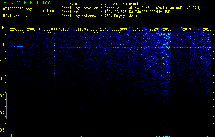Select the file name 0710292250.png
This screenshot has height=137, width=215.
(17, 9)
